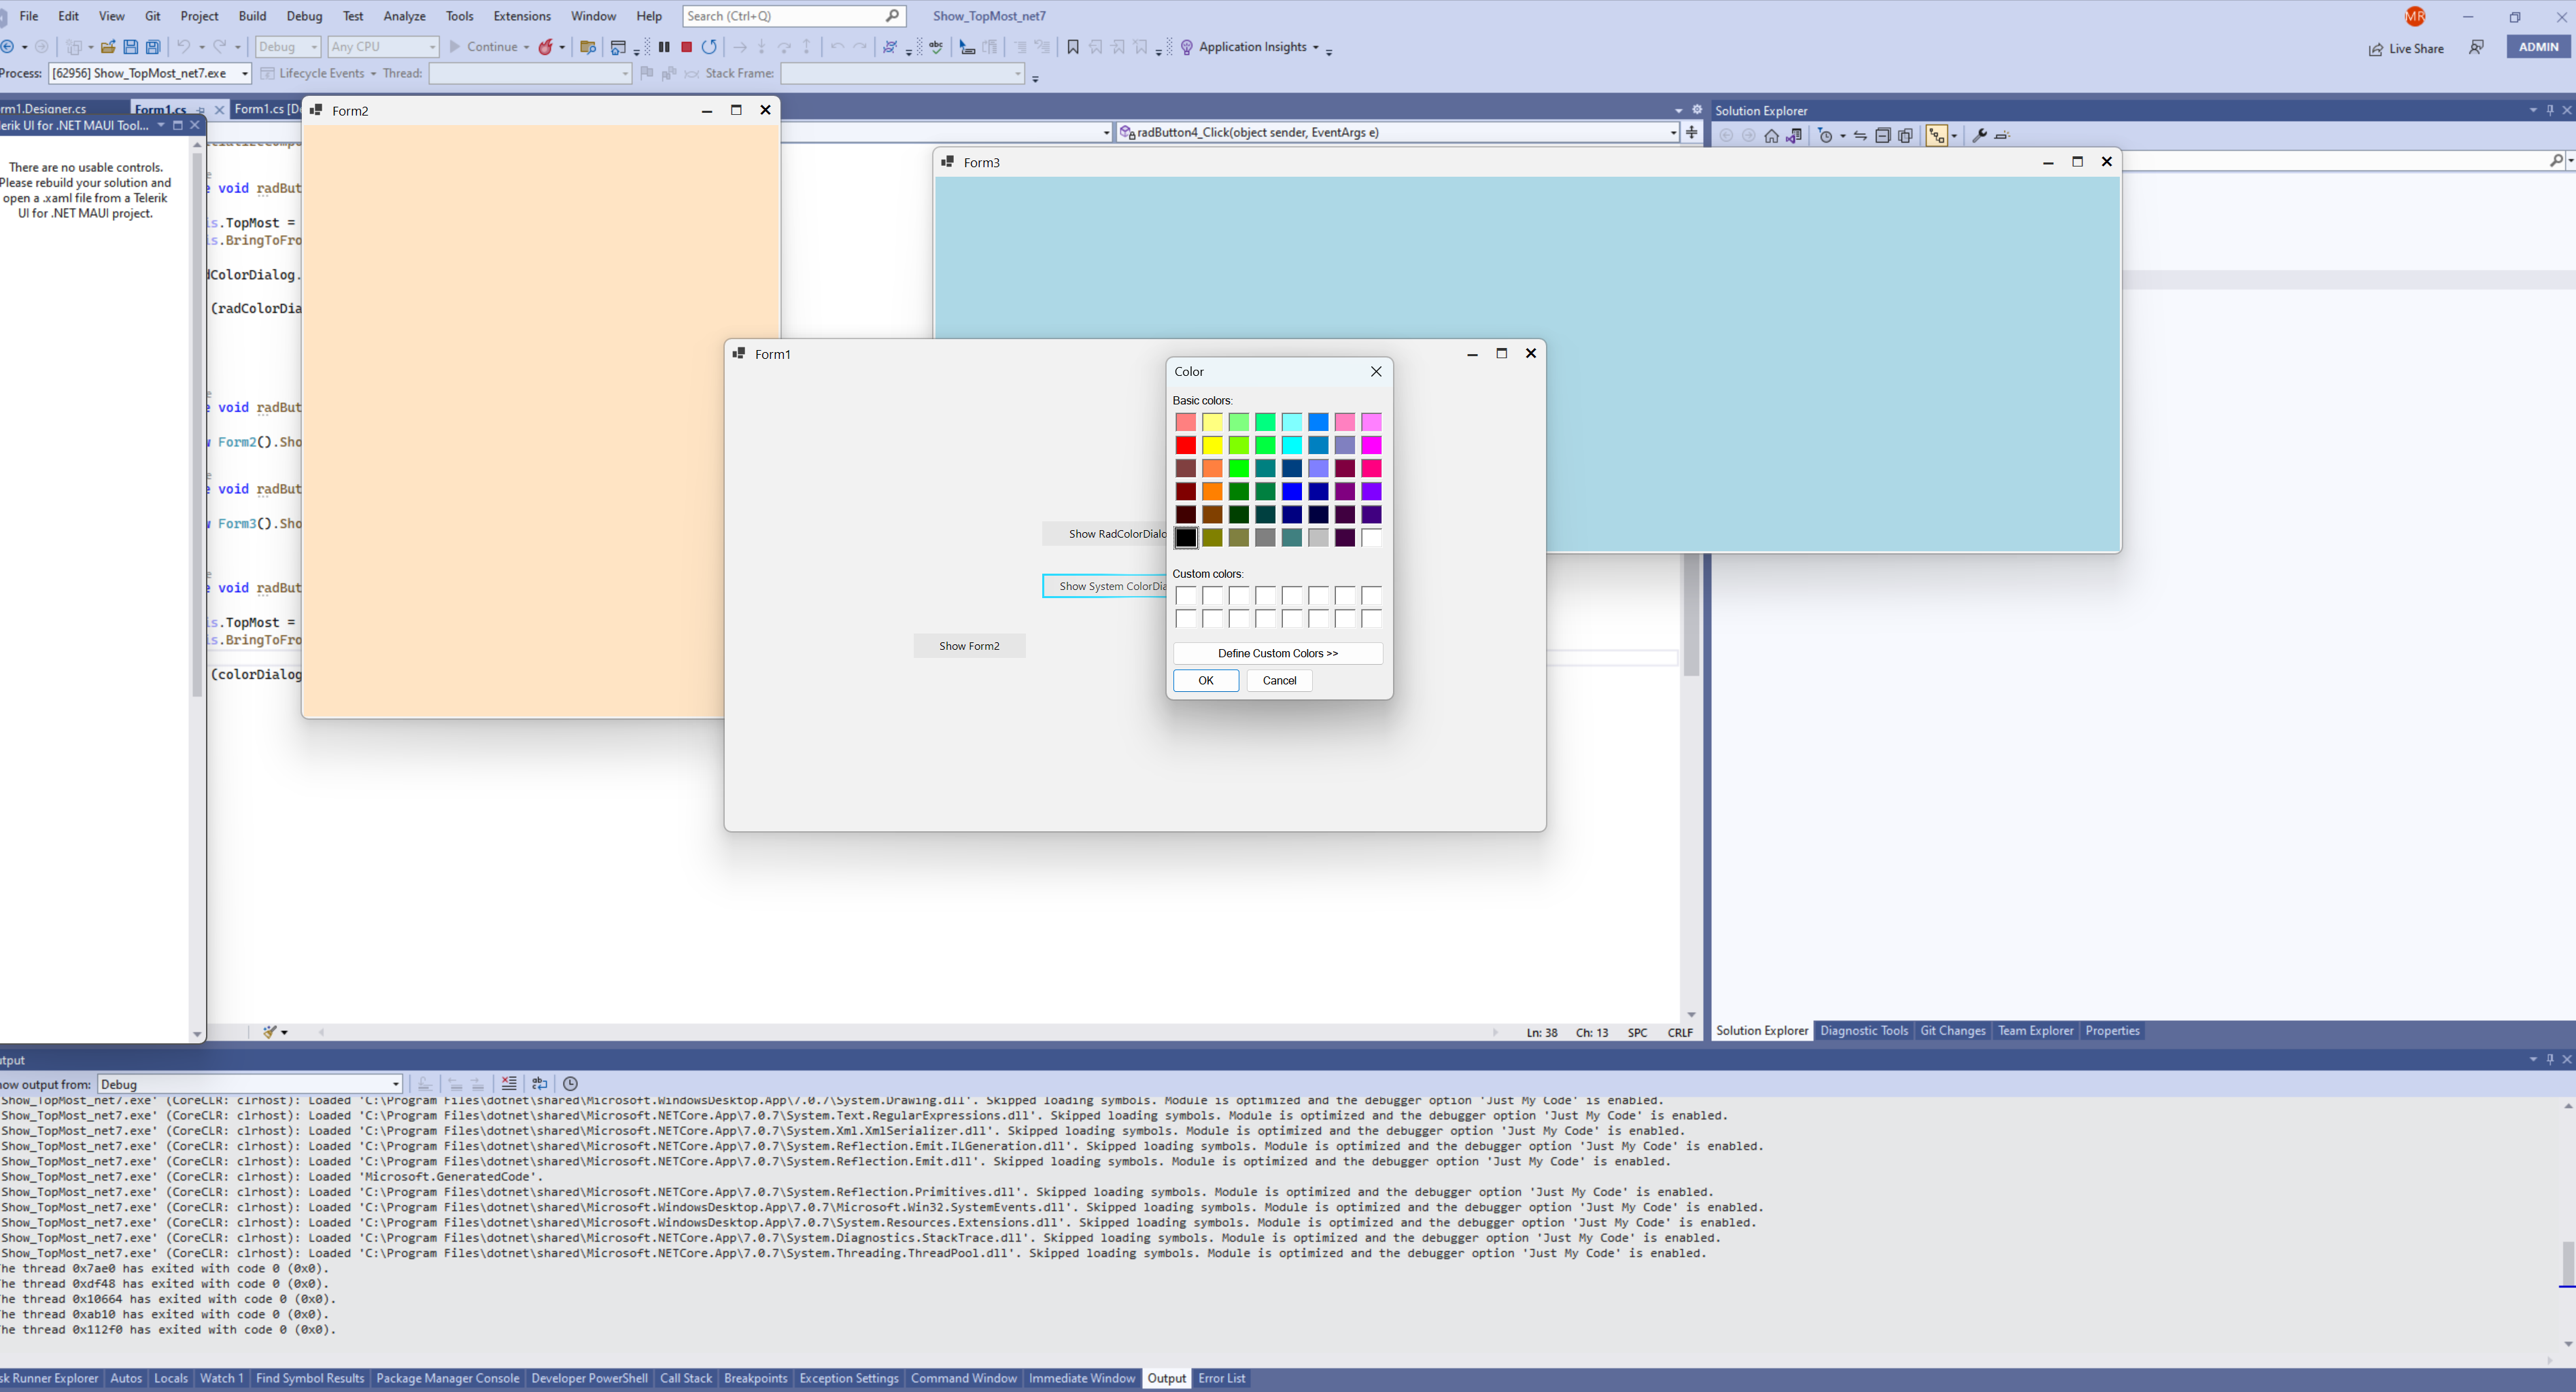Toggle word wrap in Output window
This screenshot has height=1392, width=2576.
[540, 1084]
